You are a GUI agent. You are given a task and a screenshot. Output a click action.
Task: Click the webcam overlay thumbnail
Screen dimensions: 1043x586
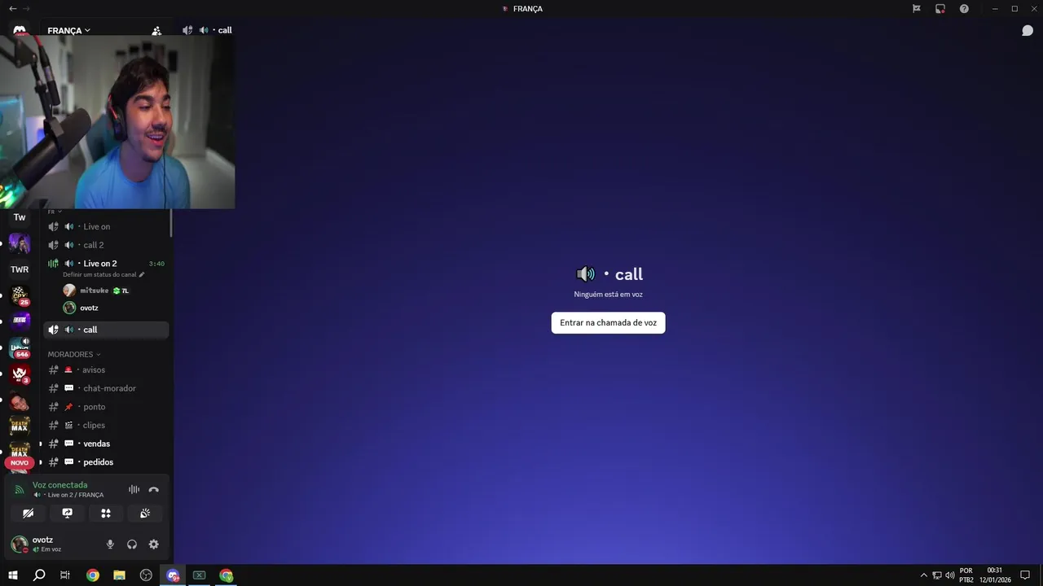tap(117, 122)
